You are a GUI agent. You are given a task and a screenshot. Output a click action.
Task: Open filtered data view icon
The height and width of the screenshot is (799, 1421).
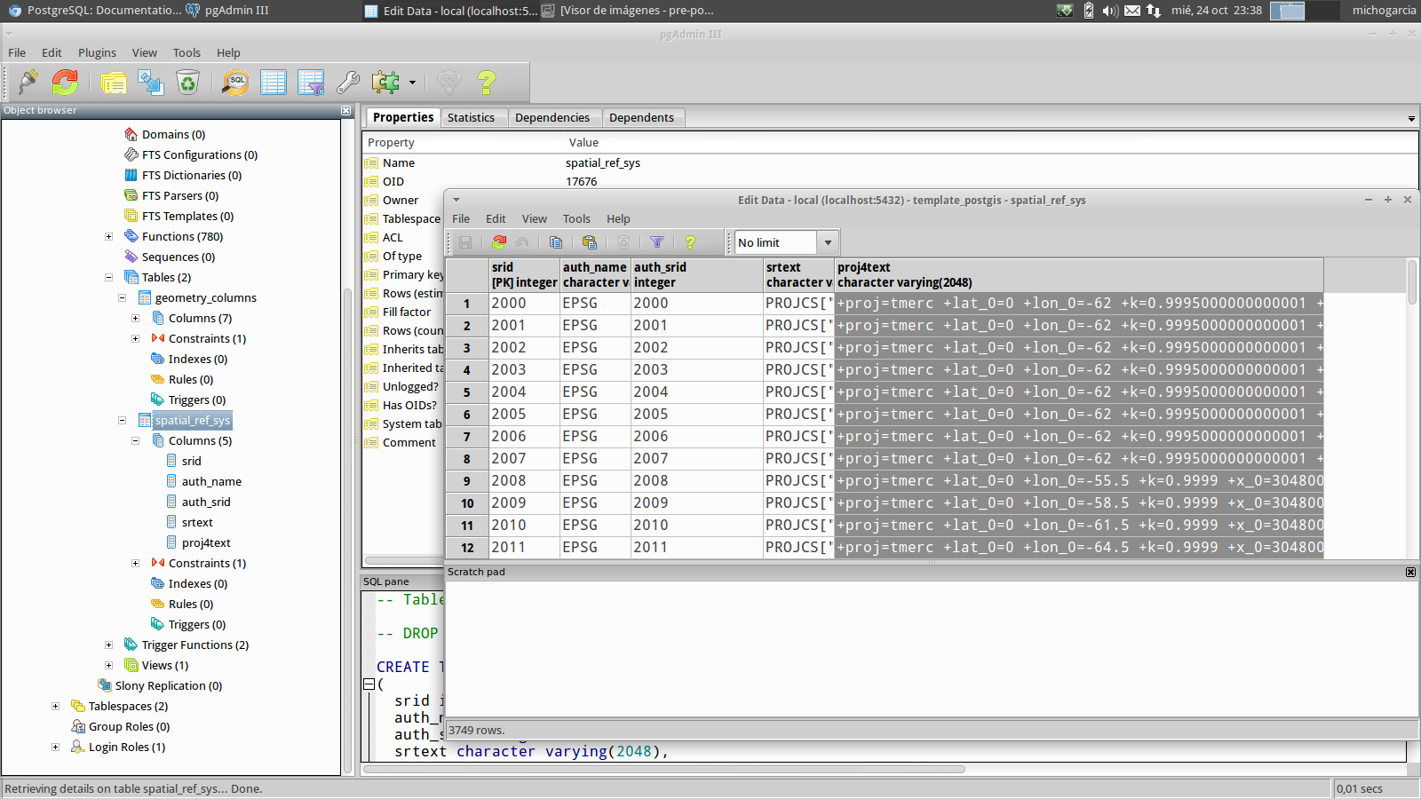311,83
